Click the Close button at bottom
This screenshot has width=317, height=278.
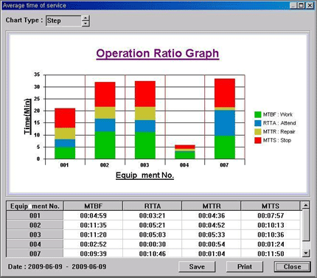pos(292,267)
